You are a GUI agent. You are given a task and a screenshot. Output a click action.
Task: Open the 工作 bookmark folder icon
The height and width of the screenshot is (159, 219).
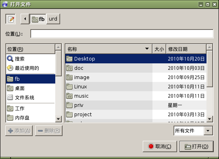[10, 109]
